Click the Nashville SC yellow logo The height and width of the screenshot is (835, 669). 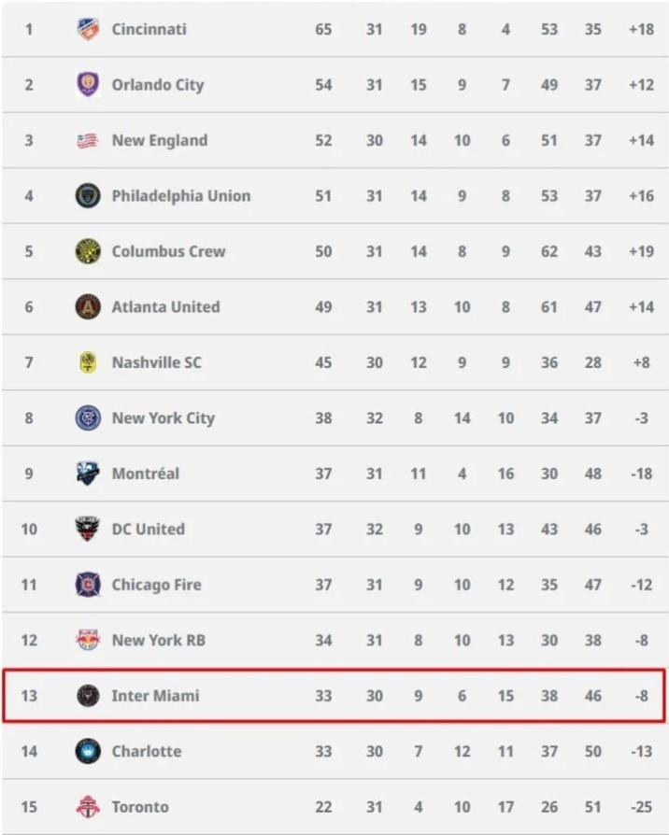coord(88,362)
